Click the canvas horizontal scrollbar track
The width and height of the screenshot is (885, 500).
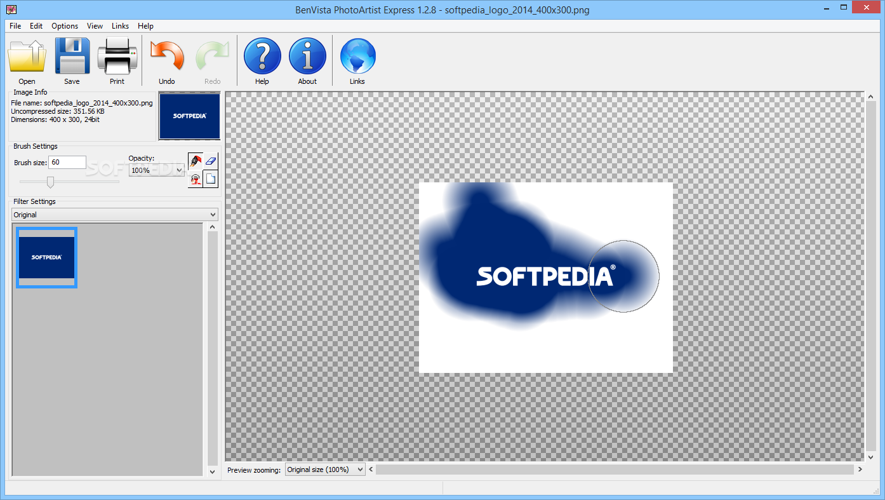tap(615, 470)
